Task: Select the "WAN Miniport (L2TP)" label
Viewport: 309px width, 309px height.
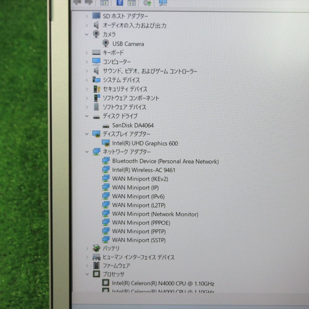Action: pyautogui.click(x=139, y=205)
